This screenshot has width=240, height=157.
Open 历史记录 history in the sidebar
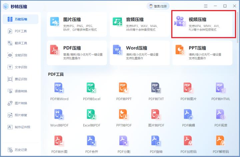20,150
